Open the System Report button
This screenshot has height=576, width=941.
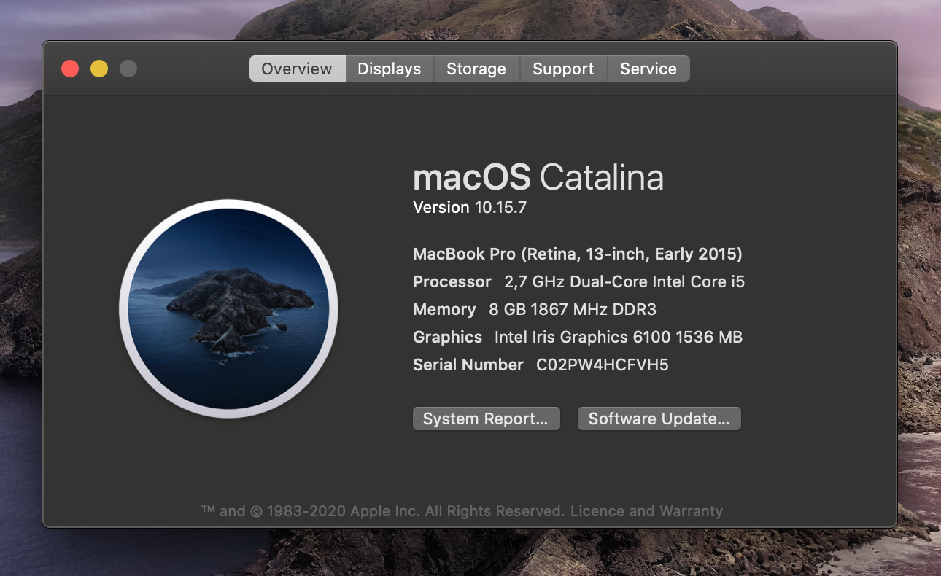point(486,419)
